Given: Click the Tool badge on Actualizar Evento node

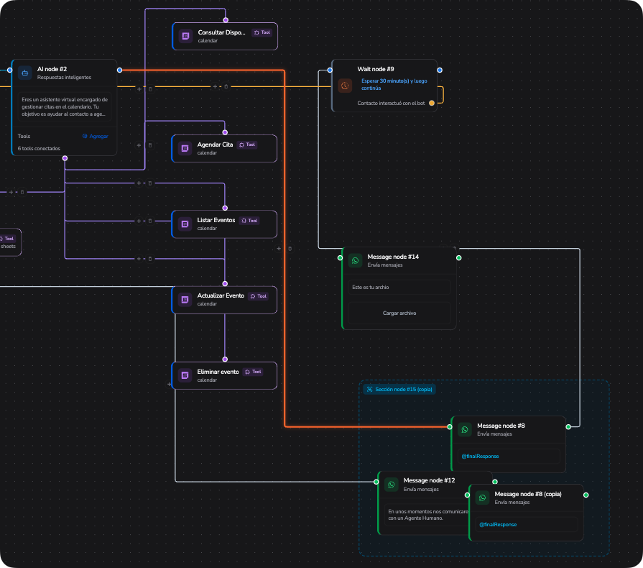Looking at the screenshot, I should click(259, 296).
